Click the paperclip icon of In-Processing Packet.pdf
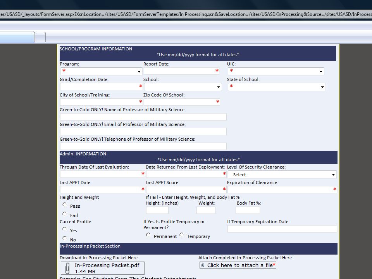Viewport: 372px width, 279px height. [x=67, y=268]
